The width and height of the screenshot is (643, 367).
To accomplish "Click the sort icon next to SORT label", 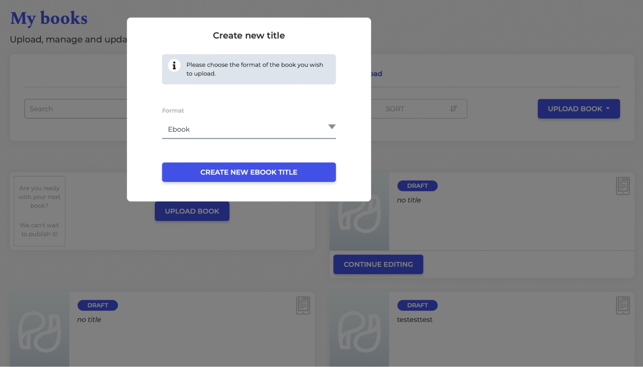I will click(x=454, y=109).
